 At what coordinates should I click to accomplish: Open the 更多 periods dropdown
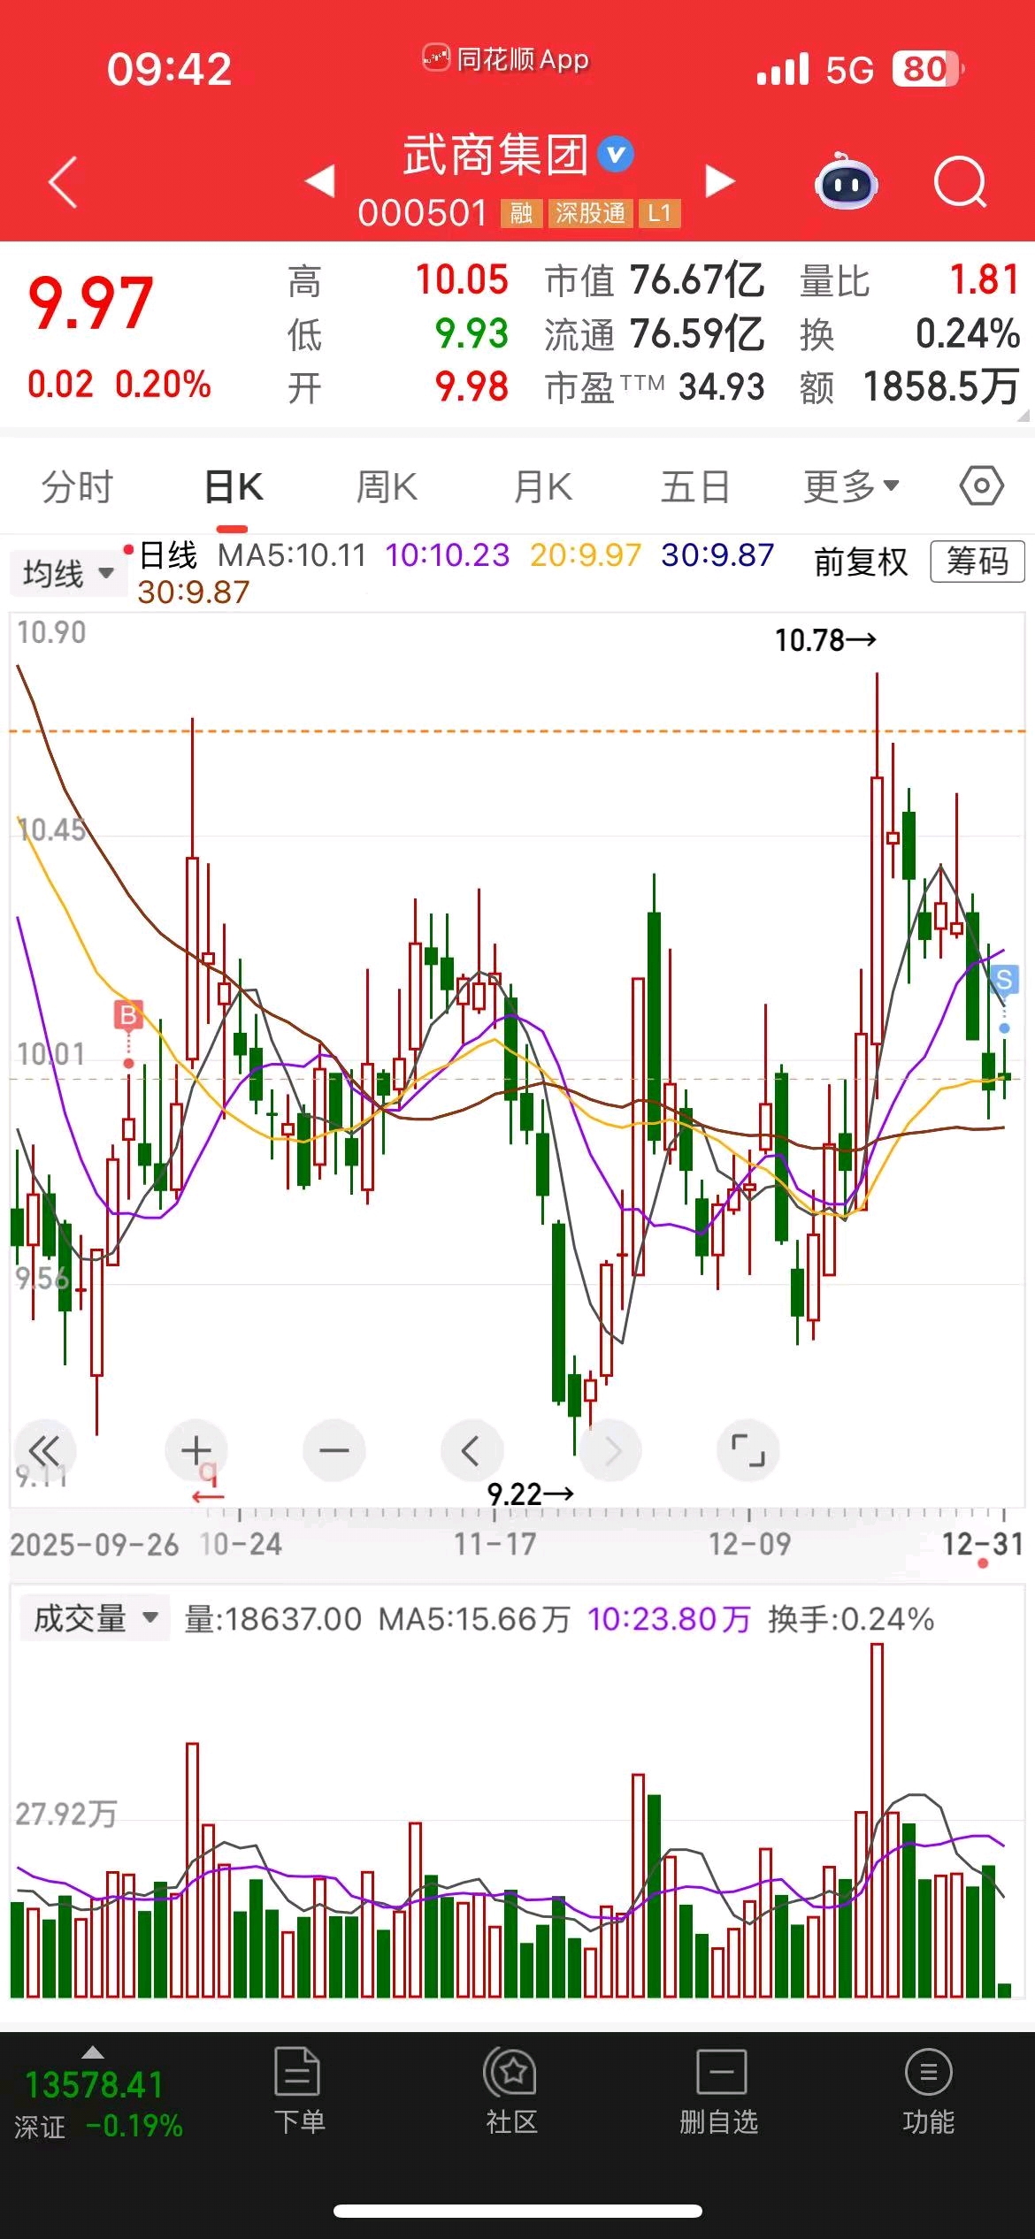tap(851, 486)
